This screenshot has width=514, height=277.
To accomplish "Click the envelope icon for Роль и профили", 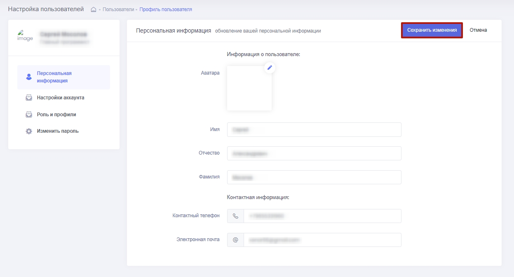I will tap(29, 115).
